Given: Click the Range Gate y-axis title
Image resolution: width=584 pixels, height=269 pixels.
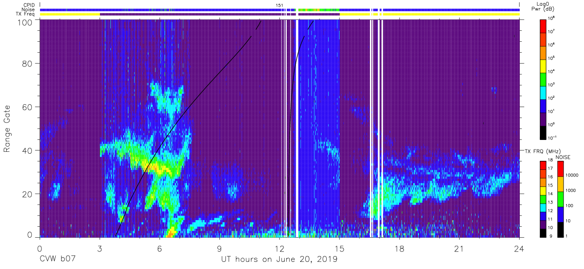Looking at the screenshot, I should coord(7,129).
